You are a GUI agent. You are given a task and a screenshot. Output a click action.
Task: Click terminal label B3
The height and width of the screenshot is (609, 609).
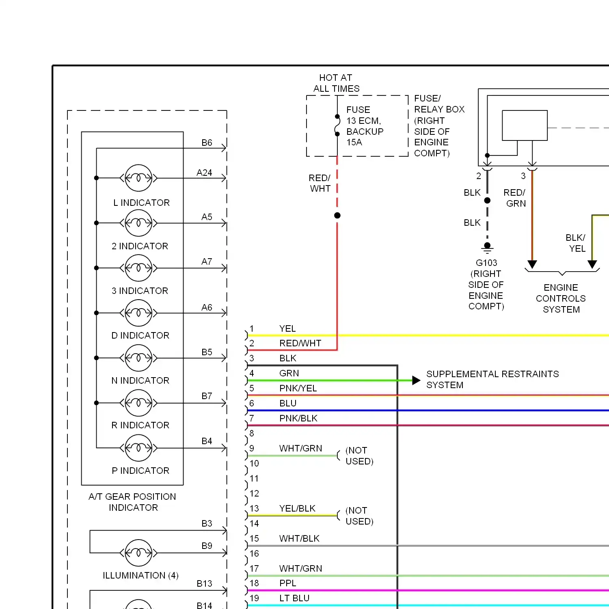pos(207,523)
